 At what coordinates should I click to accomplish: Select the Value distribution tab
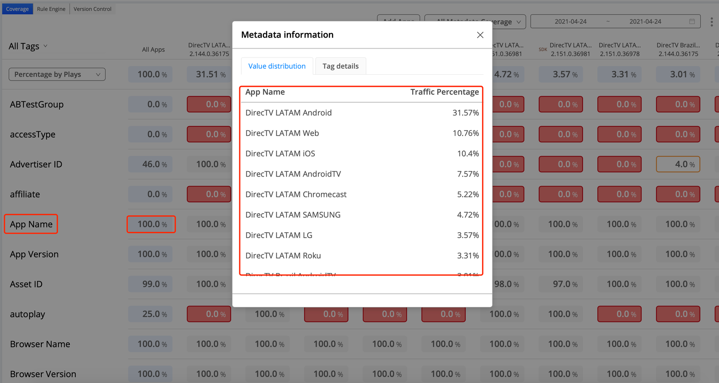tap(277, 66)
